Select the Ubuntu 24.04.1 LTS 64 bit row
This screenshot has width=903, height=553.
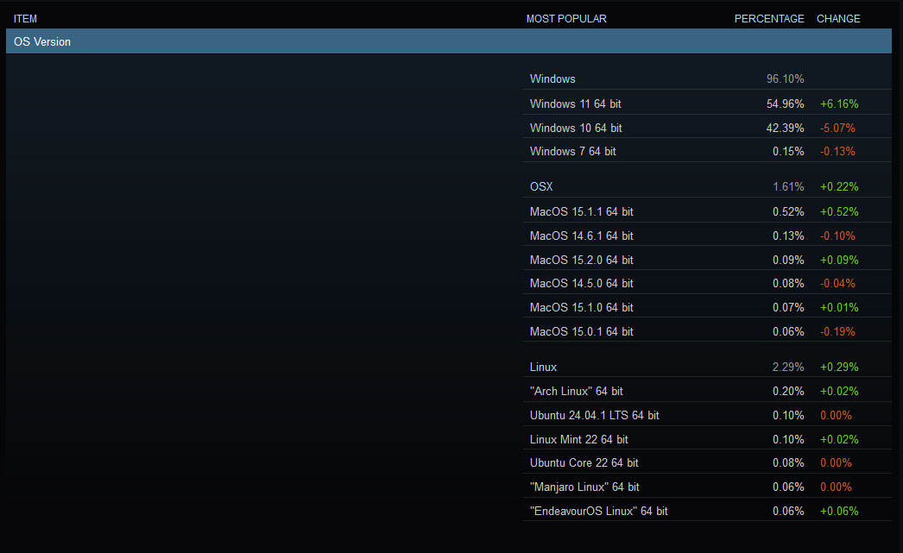coord(707,416)
